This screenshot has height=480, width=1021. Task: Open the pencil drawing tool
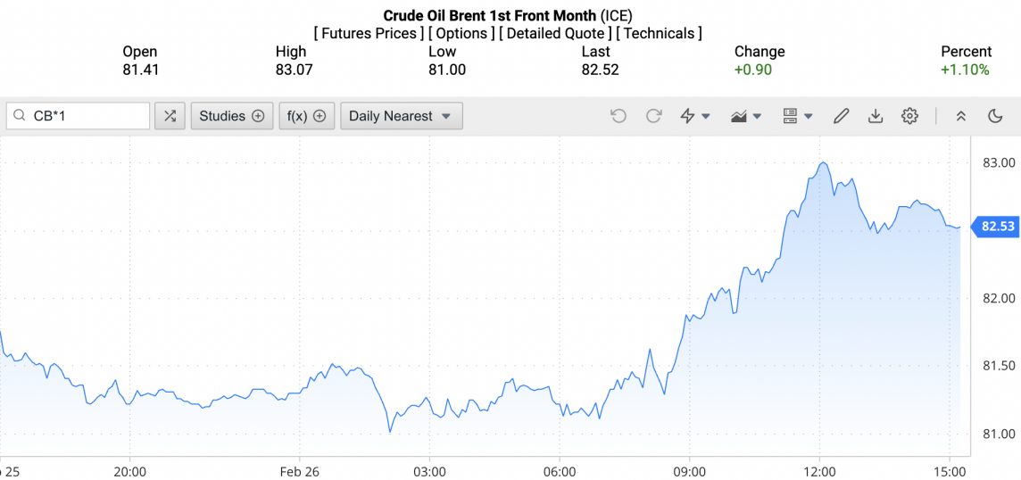click(841, 116)
